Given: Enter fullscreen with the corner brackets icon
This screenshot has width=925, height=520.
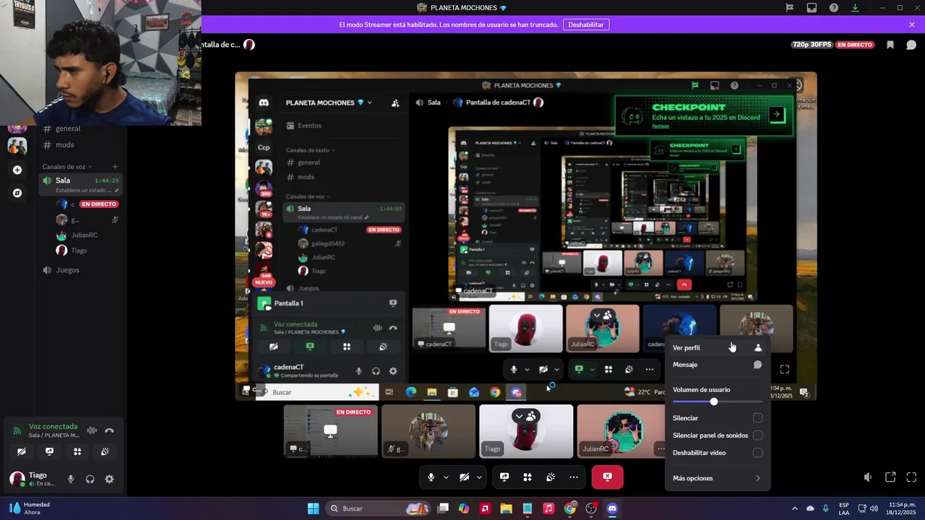Looking at the screenshot, I should [911, 477].
